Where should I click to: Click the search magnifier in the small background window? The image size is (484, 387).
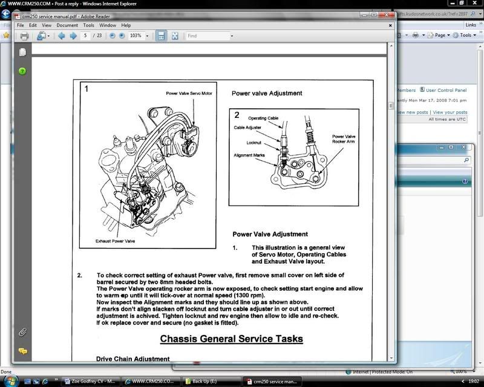[x=466, y=160]
